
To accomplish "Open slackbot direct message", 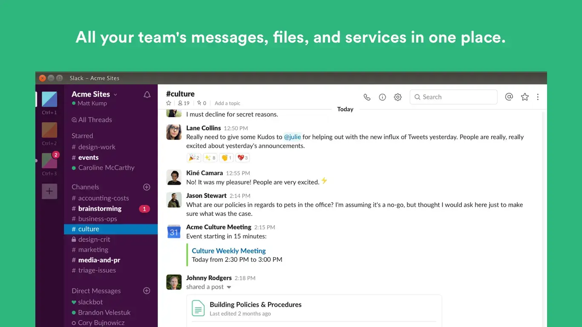I will pos(87,302).
